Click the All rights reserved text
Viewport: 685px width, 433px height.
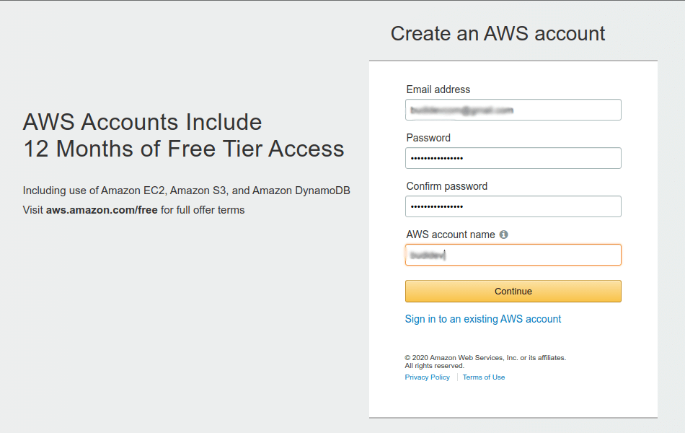pyautogui.click(x=434, y=366)
